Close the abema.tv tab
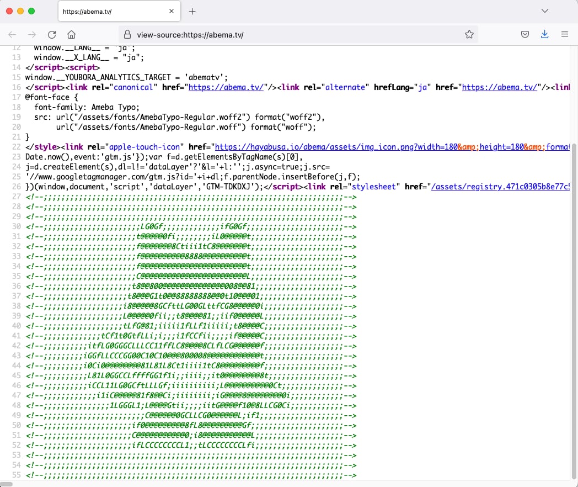The width and height of the screenshot is (578, 487). pyautogui.click(x=172, y=12)
